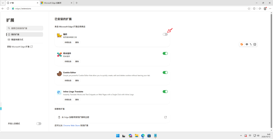Click the 秀米插件 colorful X icon

(59, 54)
